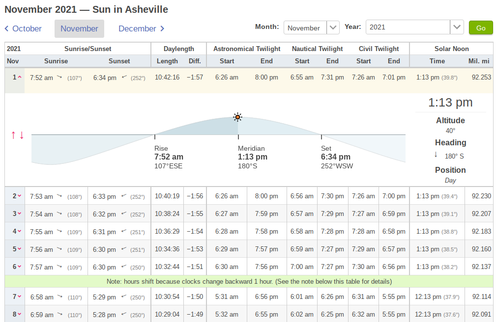This screenshot has height=322, width=496.
Task: Click the 6:34 pm Set label in graph
Action: tap(337, 157)
